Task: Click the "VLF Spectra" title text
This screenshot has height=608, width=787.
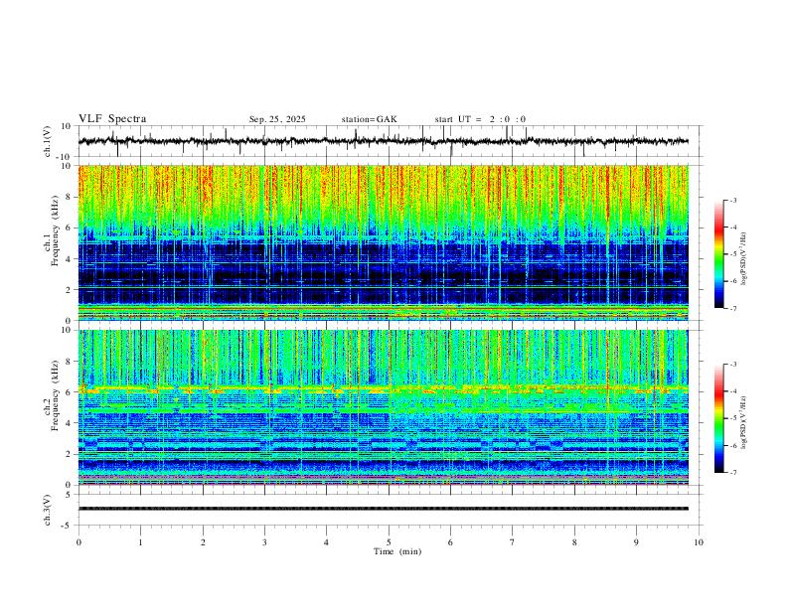Action: pyautogui.click(x=112, y=119)
